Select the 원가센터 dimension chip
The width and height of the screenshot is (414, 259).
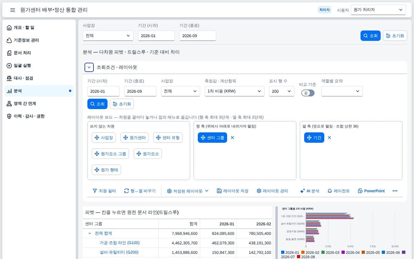(135, 137)
